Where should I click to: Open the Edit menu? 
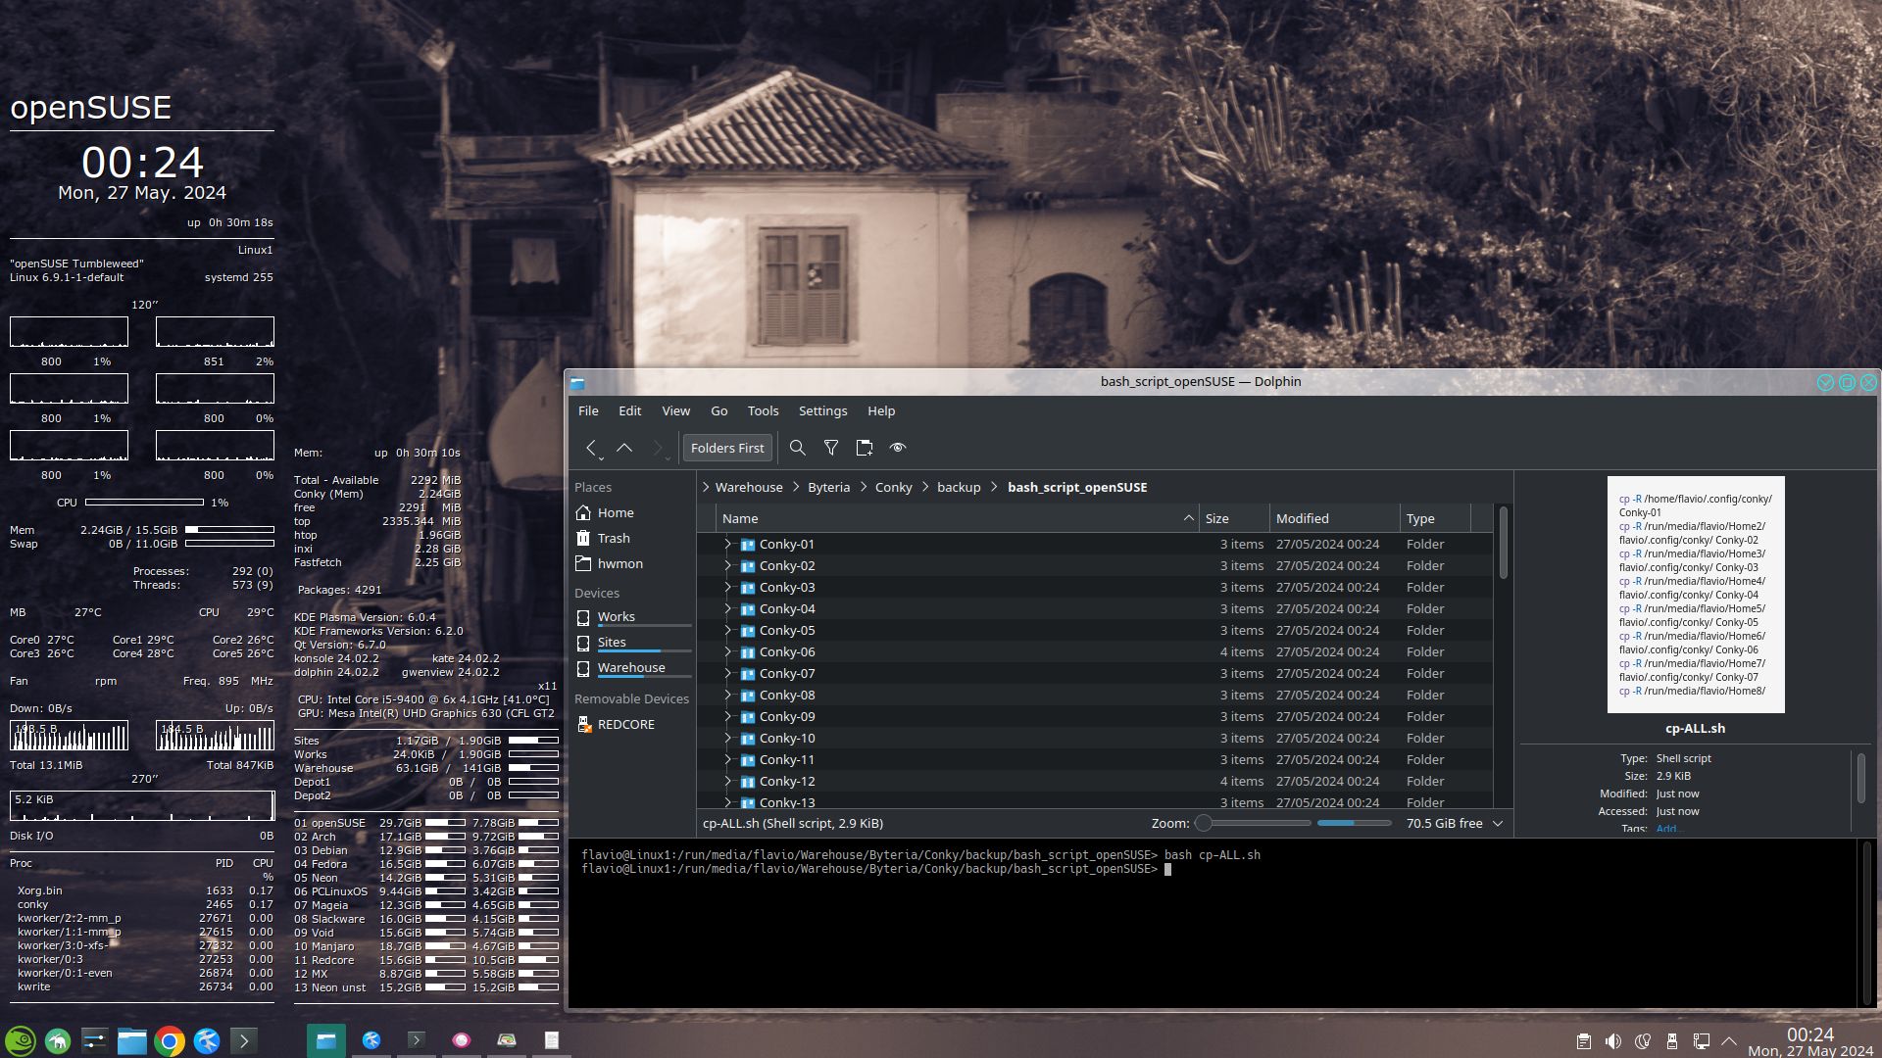click(x=630, y=410)
